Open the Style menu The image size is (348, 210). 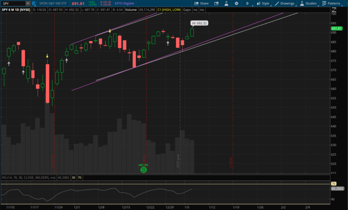point(263,3)
